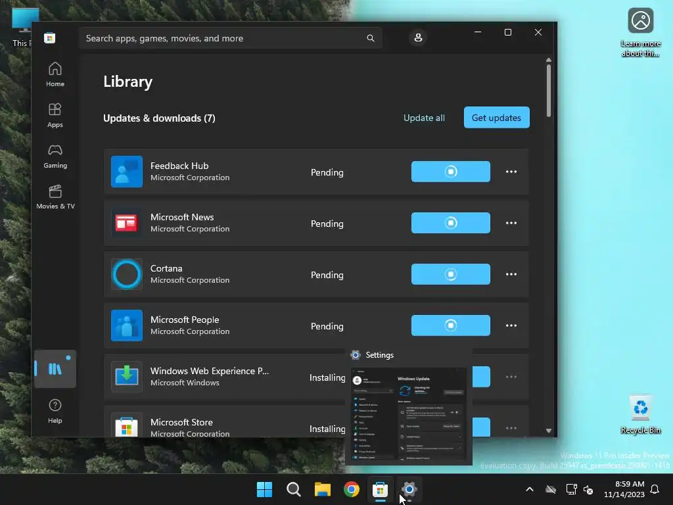Click the Microsoft News app icon
Image resolution: width=673 pixels, height=505 pixels.
tap(127, 223)
